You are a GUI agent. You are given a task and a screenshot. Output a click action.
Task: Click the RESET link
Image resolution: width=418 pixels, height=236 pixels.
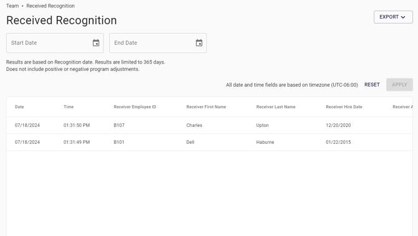(x=372, y=85)
